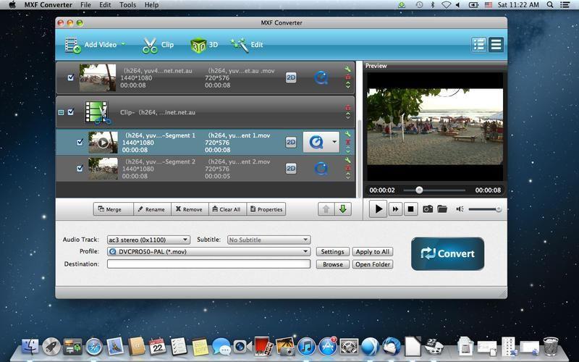Open the Edit magic wand tool
This screenshot has width=579, height=362.
point(240,45)
